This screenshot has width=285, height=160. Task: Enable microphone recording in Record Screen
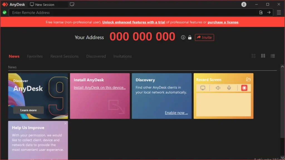tap(229, 88)
